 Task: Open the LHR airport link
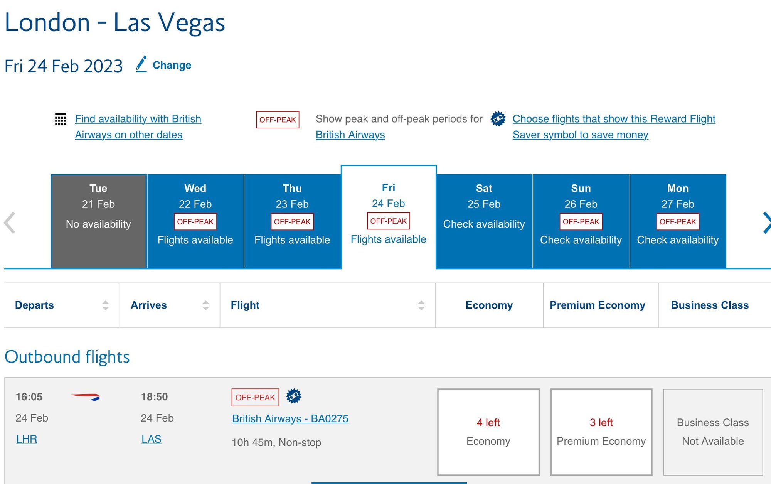click(x=27, y=439)
